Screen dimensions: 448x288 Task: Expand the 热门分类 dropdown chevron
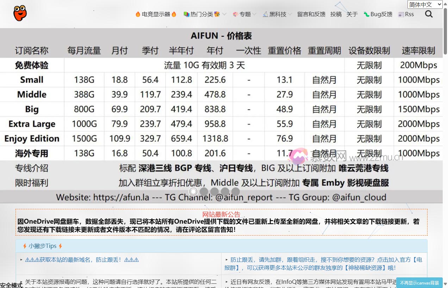coord(224,14)
